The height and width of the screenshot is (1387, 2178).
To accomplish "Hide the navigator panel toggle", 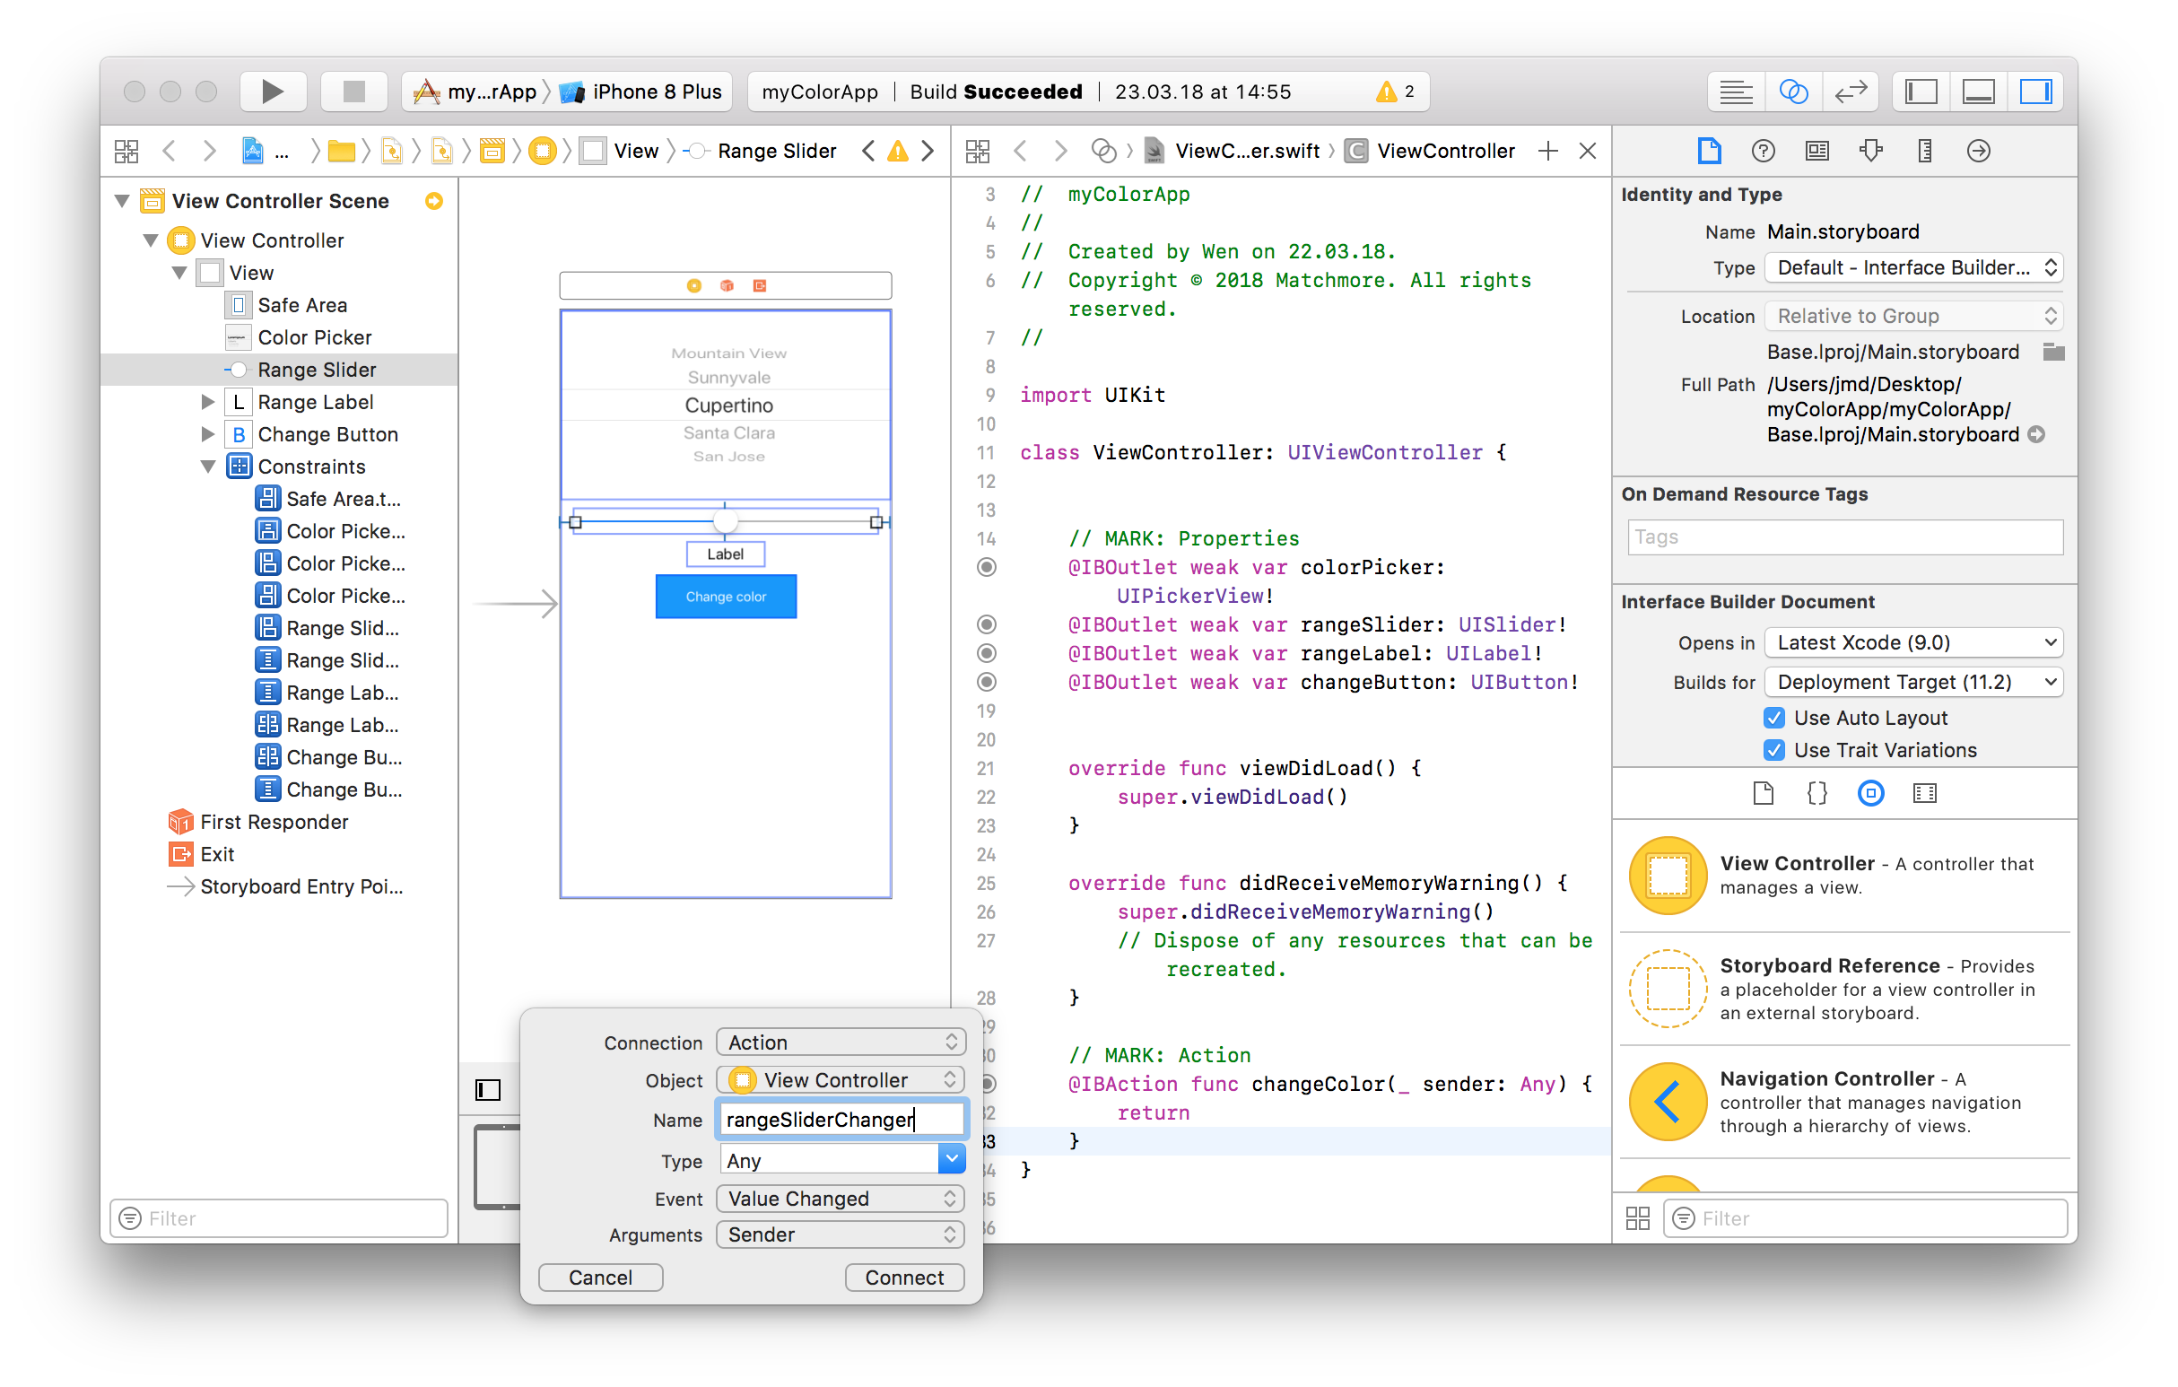I will click(1921, 92).
